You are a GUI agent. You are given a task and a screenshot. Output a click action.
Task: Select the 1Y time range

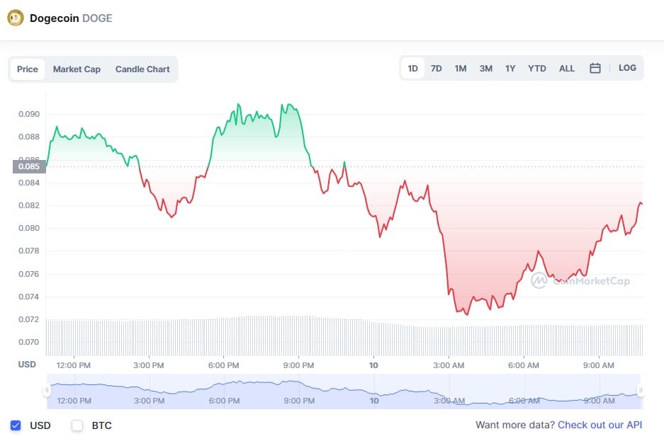coord(510,68)
